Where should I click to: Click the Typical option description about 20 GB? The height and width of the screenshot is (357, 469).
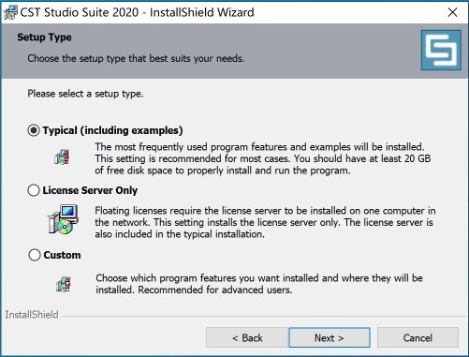(x=263, y=158)
